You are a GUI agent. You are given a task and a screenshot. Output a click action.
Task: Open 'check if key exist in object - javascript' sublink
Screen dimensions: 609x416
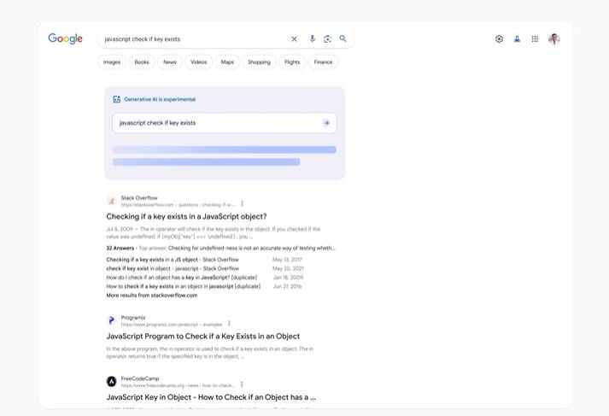[173, 268]
